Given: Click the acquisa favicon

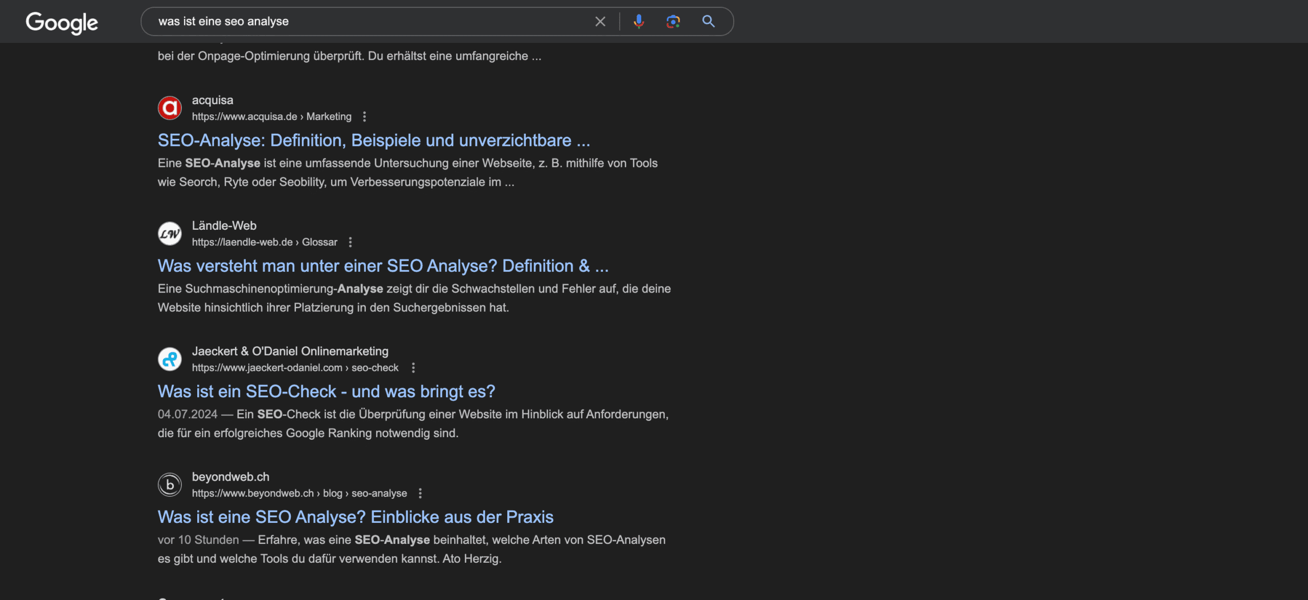Looking at the screenshot, I should (170, 108).
